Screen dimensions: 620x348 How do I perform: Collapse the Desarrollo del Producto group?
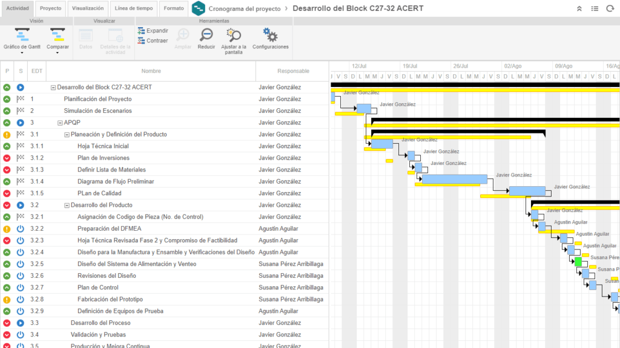(x=67, y=205)
